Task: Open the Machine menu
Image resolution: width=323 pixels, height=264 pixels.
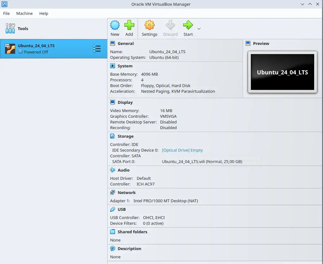Action: (24, 13)
